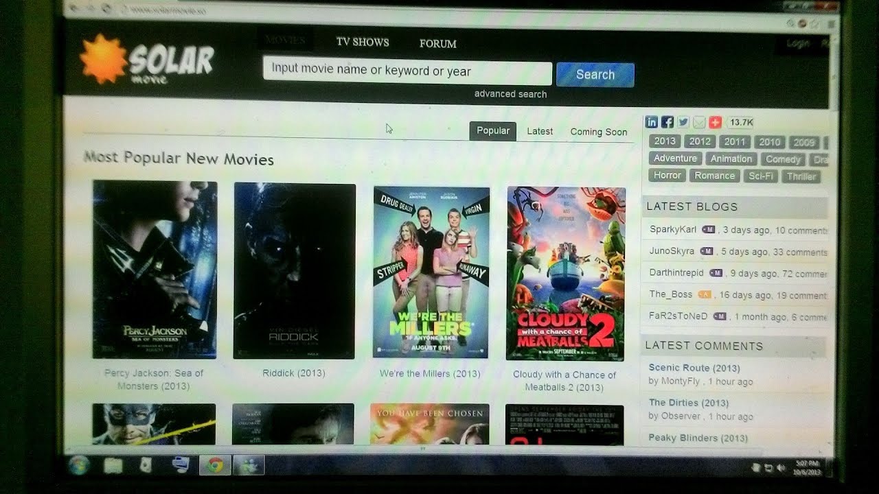This screenshot has width=879, height=494.
Task: Open the taskbar volume icon
Action: [781, 468]
